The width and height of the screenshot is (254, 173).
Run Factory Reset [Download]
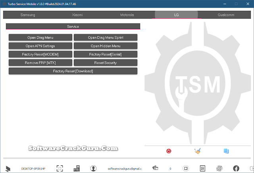(x=73, y=71)
